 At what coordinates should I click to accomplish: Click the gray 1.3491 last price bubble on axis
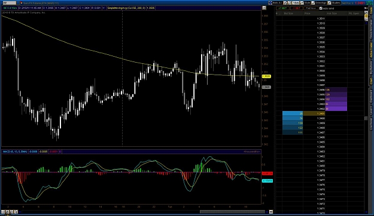266,87
